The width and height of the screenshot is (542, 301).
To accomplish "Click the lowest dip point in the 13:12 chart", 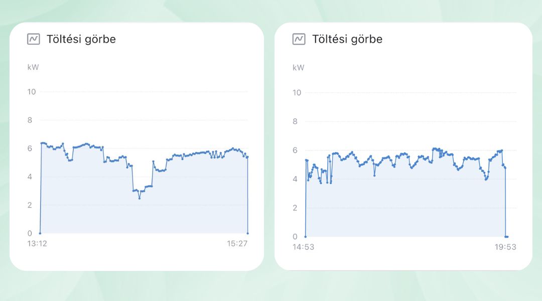I will (140, 198).
